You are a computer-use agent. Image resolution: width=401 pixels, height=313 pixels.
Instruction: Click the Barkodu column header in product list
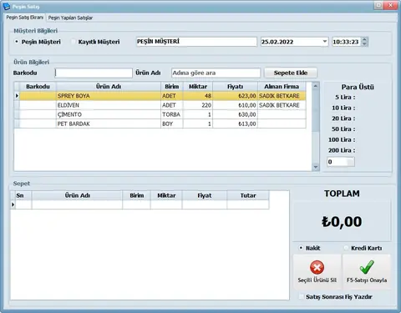(38, 87)
